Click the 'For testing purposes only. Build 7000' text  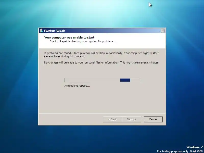180,151
